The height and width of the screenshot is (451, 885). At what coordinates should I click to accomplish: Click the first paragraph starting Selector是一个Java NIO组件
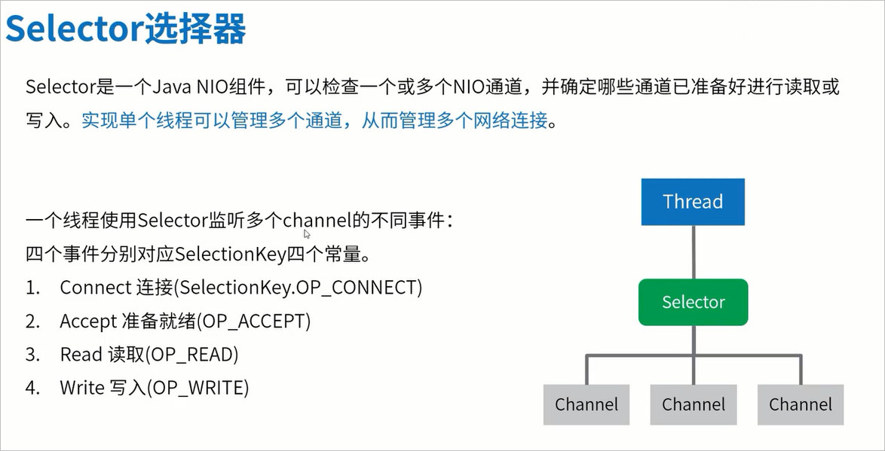433,104
